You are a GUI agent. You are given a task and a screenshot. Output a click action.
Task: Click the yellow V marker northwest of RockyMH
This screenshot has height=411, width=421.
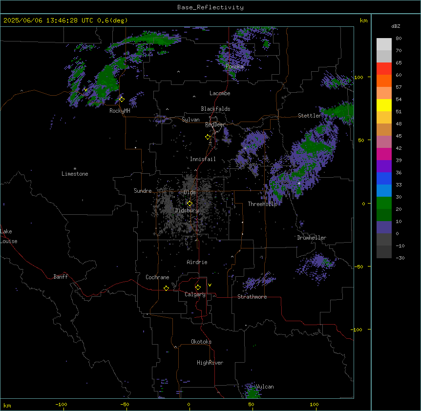(85, 90)
